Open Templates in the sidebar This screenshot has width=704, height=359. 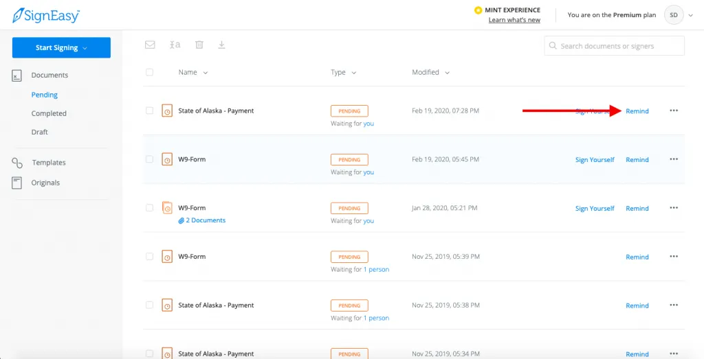click(49, 163)
